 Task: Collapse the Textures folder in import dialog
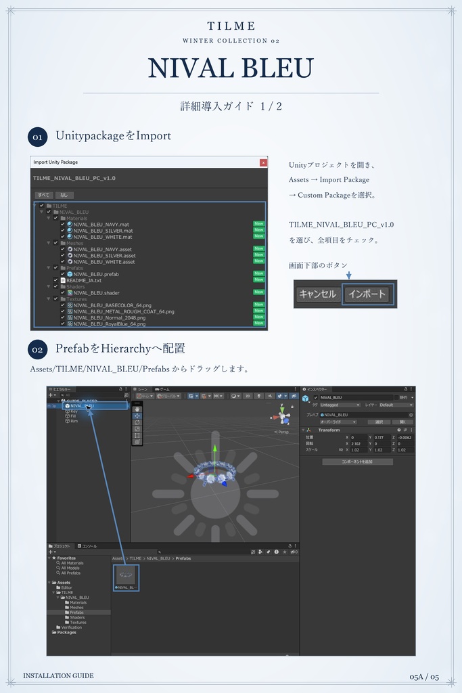pyautogui.click(x=49, y=298)
